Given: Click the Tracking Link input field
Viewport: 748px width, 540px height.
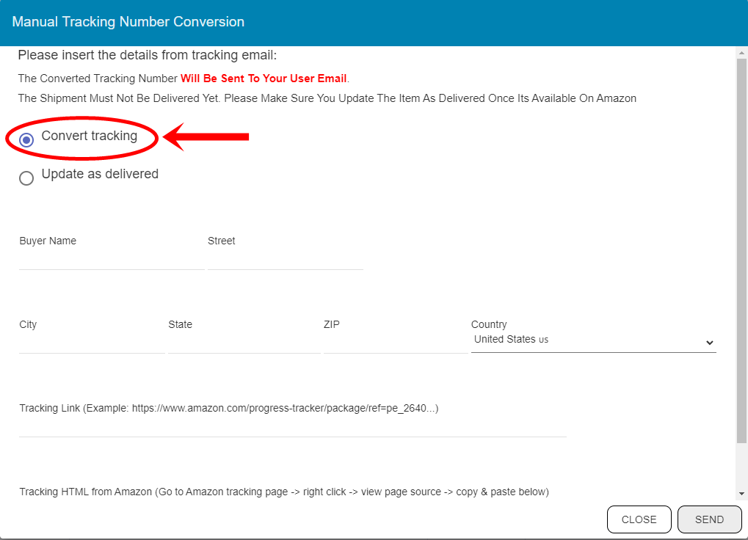Looking at the screenshot, I should [x=292, y=427].
